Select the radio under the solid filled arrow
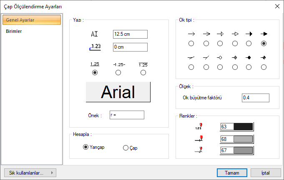 (249, 44)
